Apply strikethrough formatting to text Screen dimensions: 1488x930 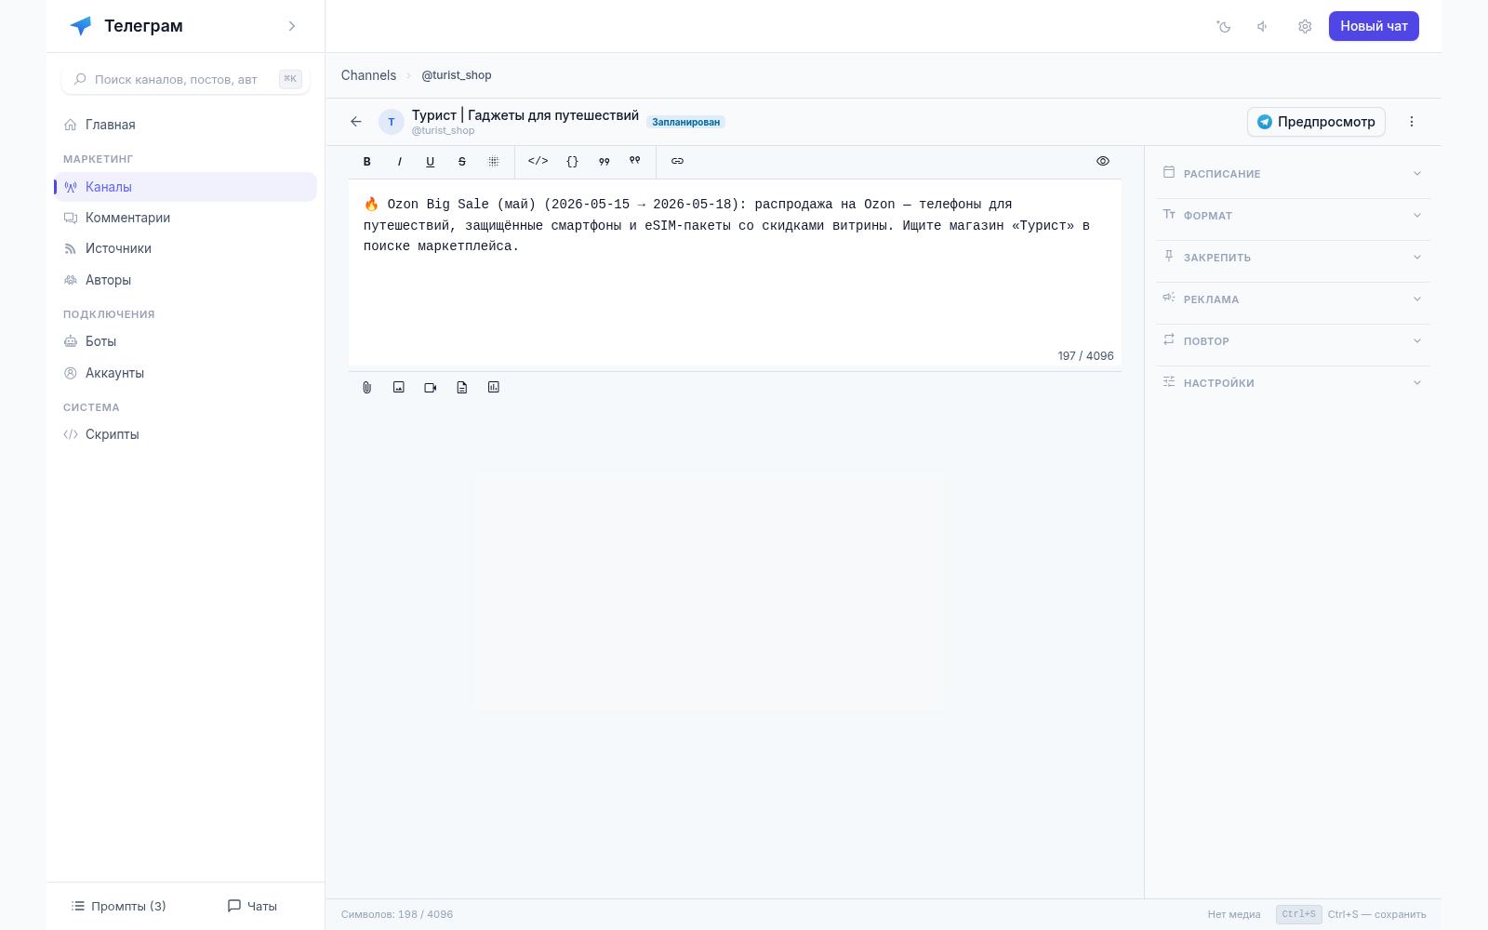coord(462,162)
